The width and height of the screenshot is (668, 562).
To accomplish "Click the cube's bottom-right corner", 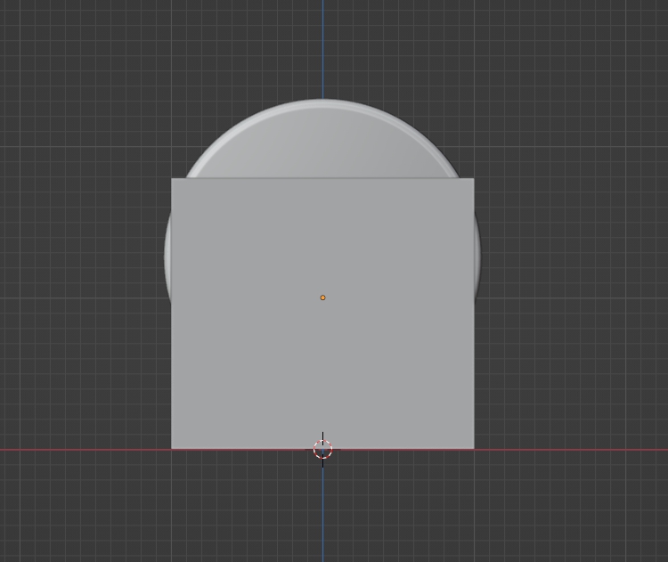I will tap(473, 448).
